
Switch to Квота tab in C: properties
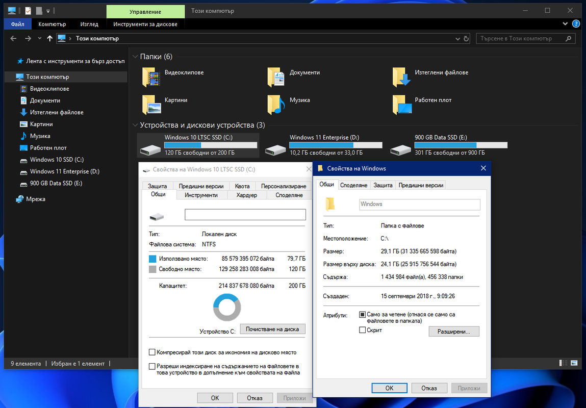tap(242, 186)
